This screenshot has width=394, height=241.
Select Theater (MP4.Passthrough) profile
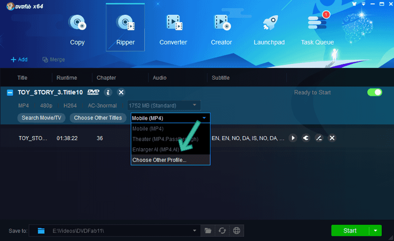[x=170, y=139]
